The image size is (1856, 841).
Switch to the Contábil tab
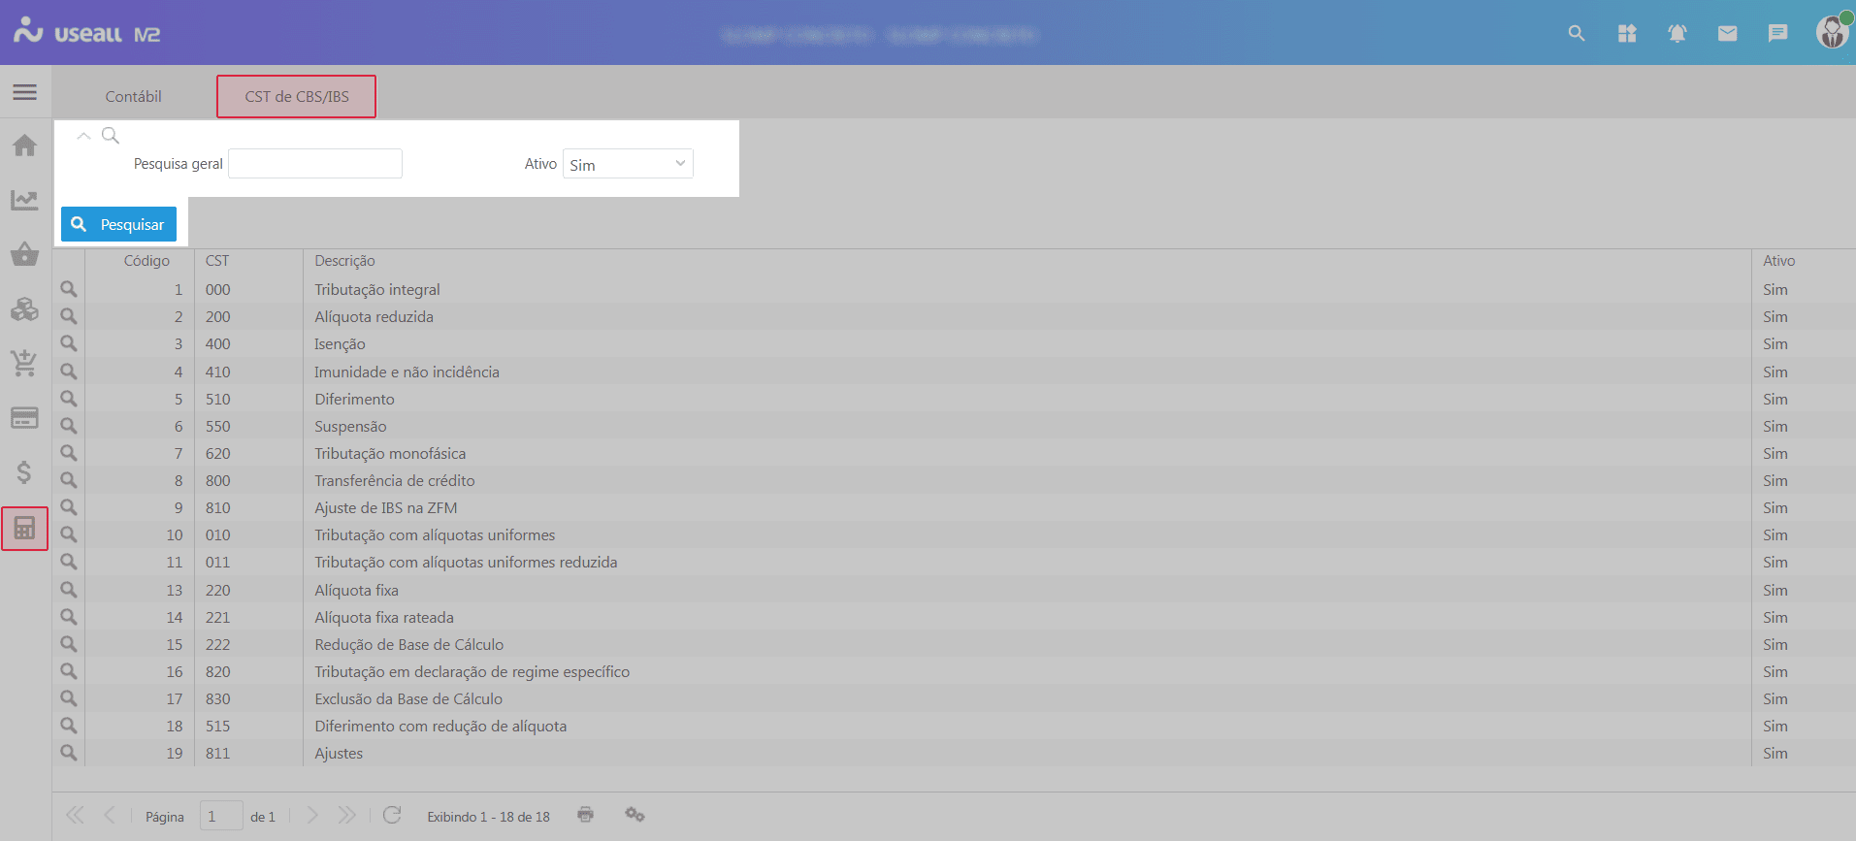[x=133, y=97]
